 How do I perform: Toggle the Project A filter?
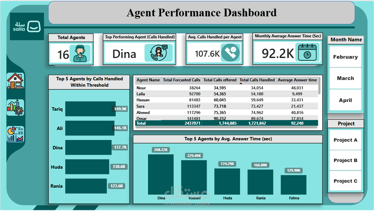tap(345, 140)
